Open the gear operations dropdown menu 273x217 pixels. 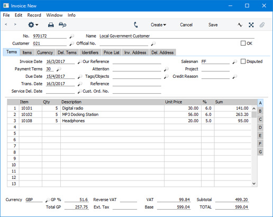[33, 25]
